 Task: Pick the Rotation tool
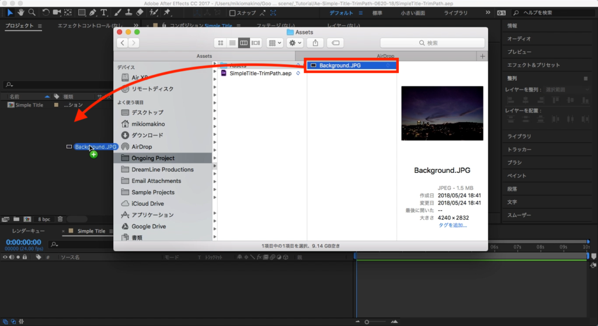pos(46,12)
